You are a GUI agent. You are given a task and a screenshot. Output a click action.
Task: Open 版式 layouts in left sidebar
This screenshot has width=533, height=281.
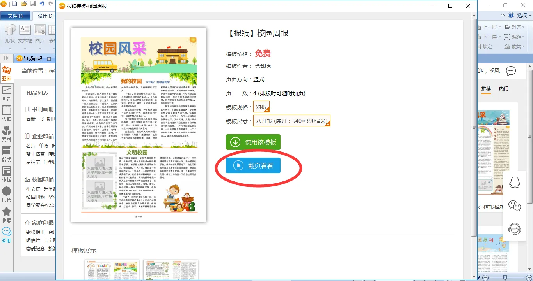[6, 155]
